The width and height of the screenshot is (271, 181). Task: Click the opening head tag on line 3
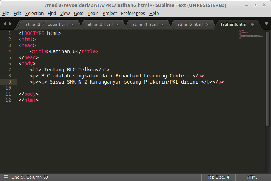pos(27,45)
